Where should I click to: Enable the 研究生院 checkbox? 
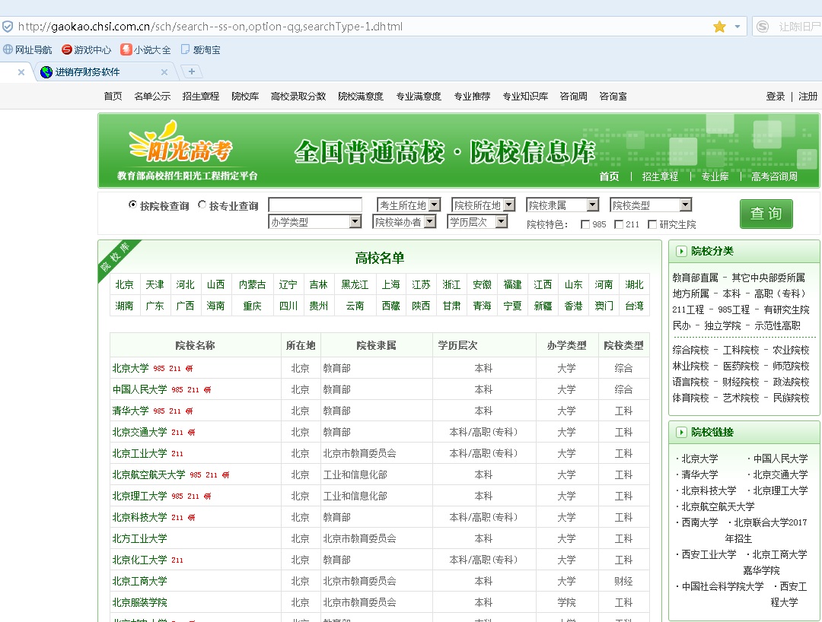(x=652, y=224)
